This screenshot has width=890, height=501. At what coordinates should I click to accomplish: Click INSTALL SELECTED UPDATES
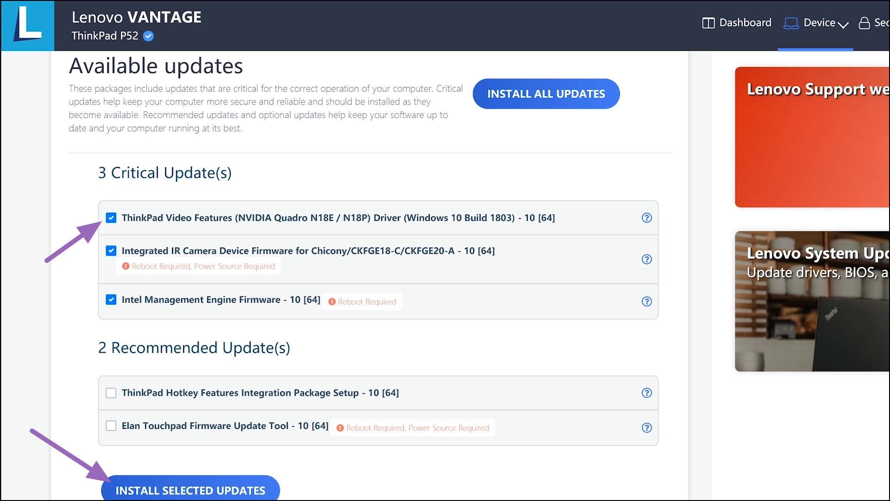coord(191,490)
